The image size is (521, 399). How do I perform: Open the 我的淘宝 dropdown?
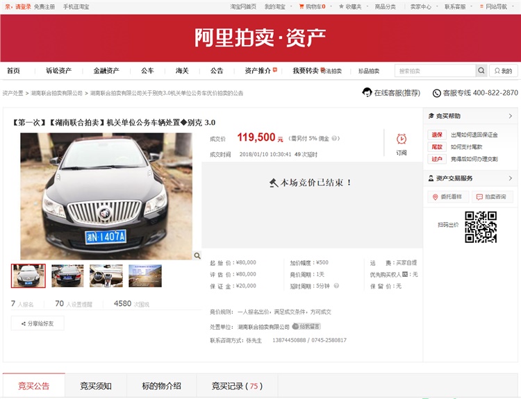coord(278,7)
